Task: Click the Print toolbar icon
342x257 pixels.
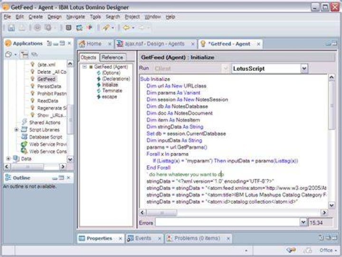Action: [22, 28]
